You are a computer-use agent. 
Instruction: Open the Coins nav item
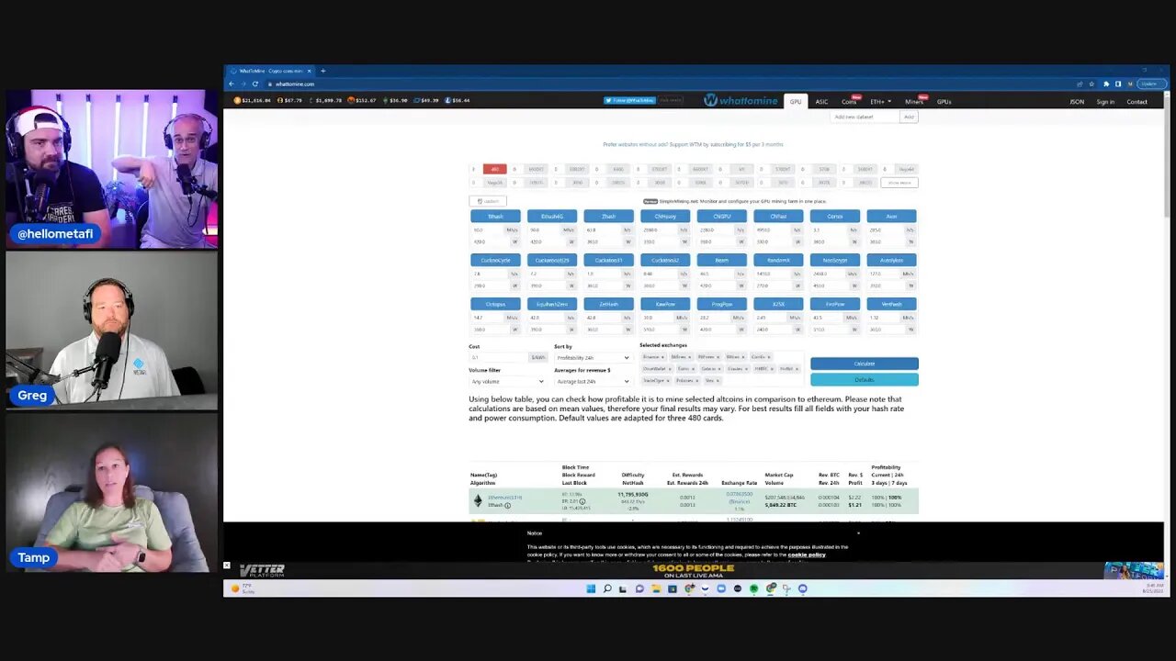pyautogui.click(x=849, y=102)
